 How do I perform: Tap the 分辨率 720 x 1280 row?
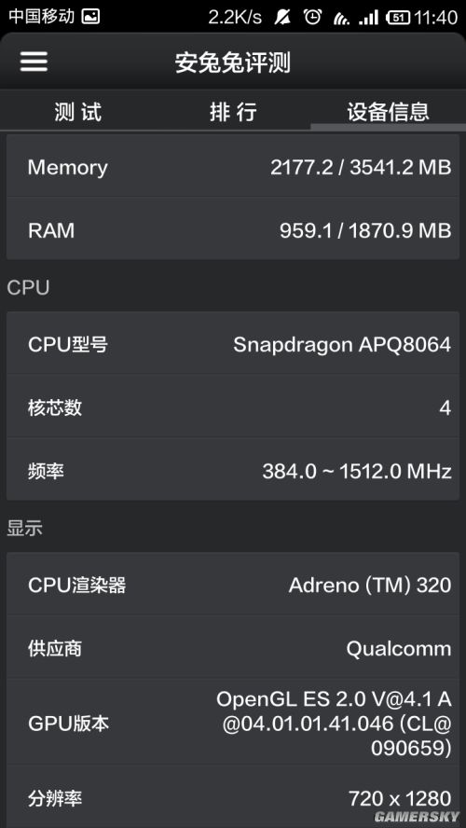click(x=233, y=797)
